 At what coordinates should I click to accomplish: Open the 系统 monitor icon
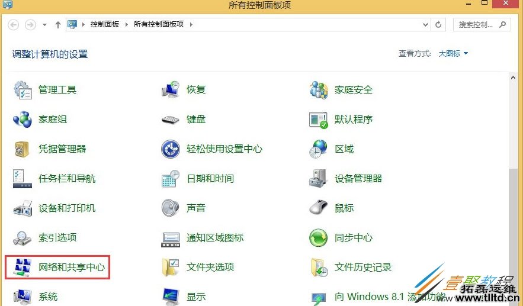(x=23, y=297)
